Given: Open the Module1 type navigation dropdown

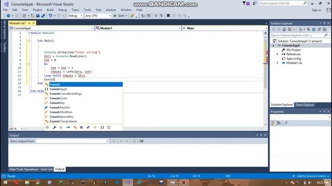Looking at the screenshot, I should point(138,28).
